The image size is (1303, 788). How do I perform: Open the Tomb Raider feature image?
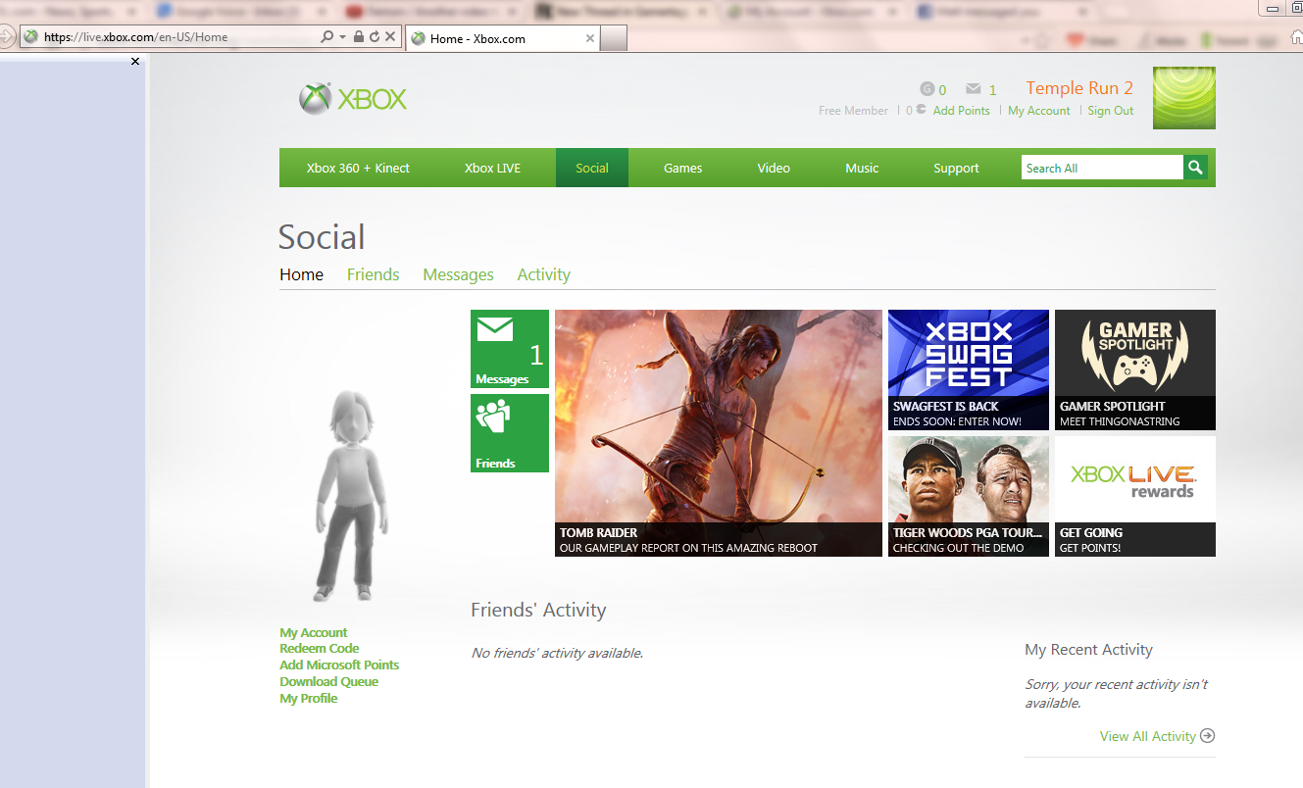719,433
